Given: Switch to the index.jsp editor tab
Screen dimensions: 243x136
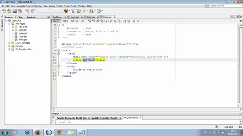Looking at the screenshot, I should point(75,17).
